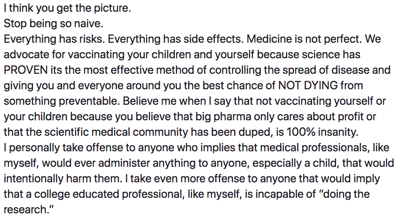Image resolution: width=399 pixels, height=219 pixels.
Task: Place the cursor on "something preventable."
Action: (x=62, y=101)
